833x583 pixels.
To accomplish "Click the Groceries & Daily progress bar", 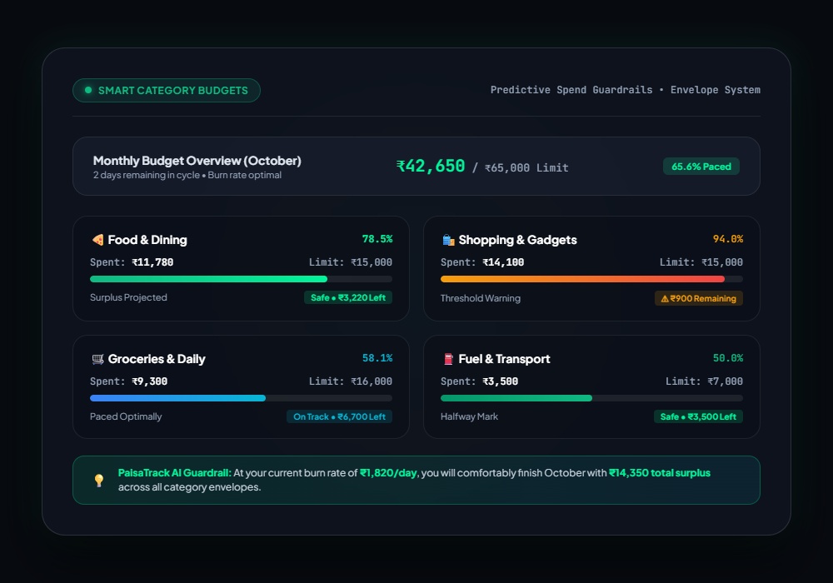I will tap(242, 398).
